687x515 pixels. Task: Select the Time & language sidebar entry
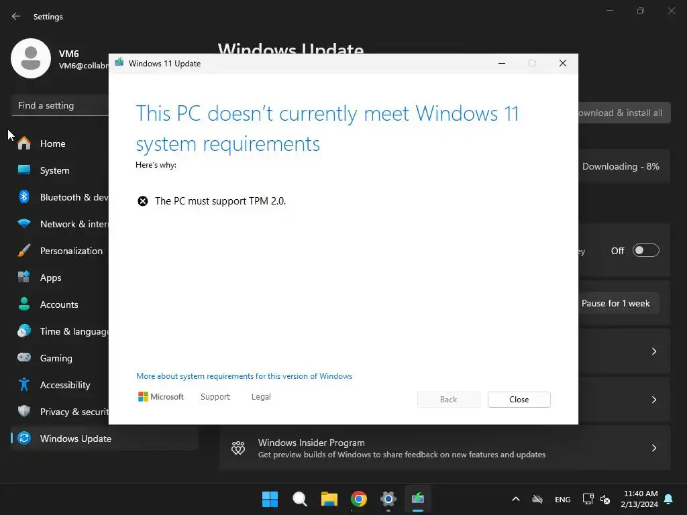[x=60, y=331]
